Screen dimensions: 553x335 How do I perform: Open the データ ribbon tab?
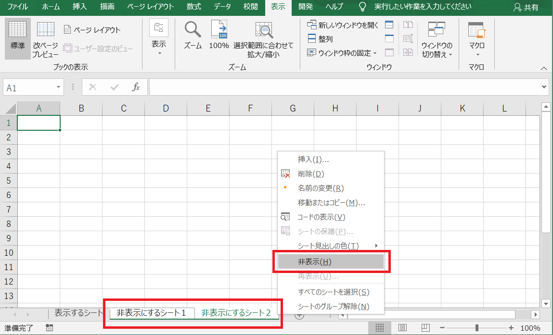(222, 7)
